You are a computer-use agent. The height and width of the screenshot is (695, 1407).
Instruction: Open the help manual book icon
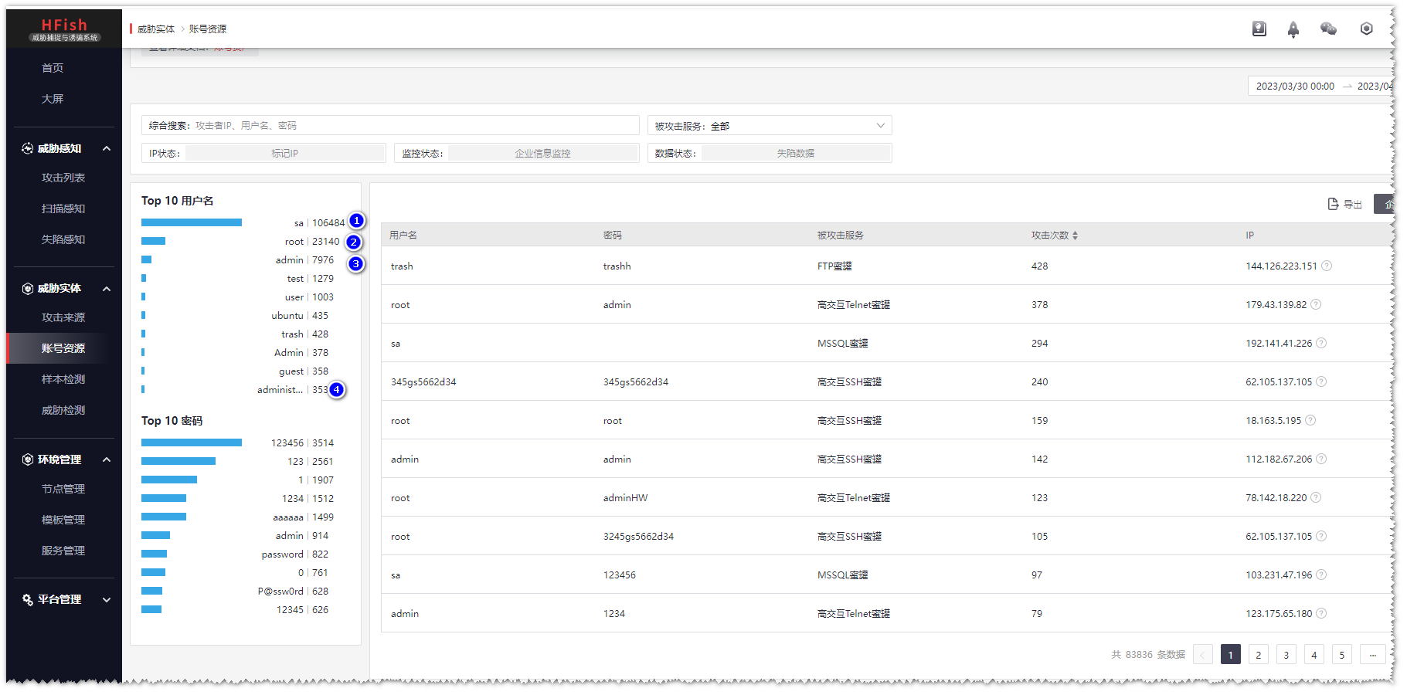click(x=1259, y=29)
